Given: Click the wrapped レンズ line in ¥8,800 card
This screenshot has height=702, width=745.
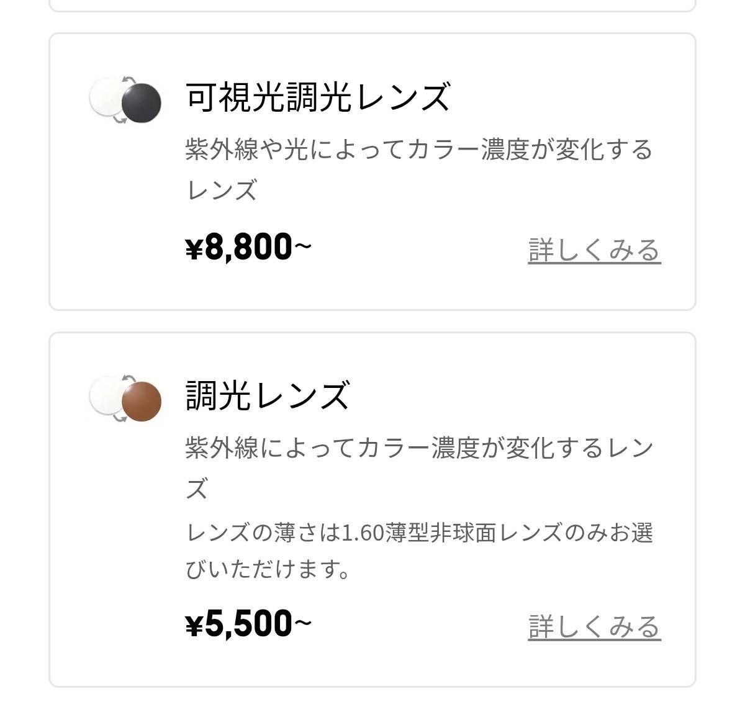Looking at the screenshot, I should (222, 190).
